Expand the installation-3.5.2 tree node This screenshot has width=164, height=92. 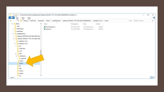click(15, 41)
